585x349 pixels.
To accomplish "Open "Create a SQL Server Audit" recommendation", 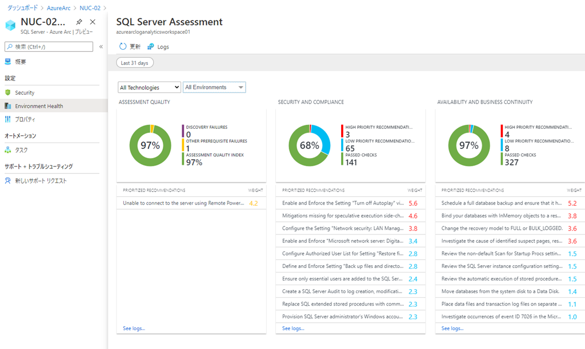I will click(x=351, y=291).
